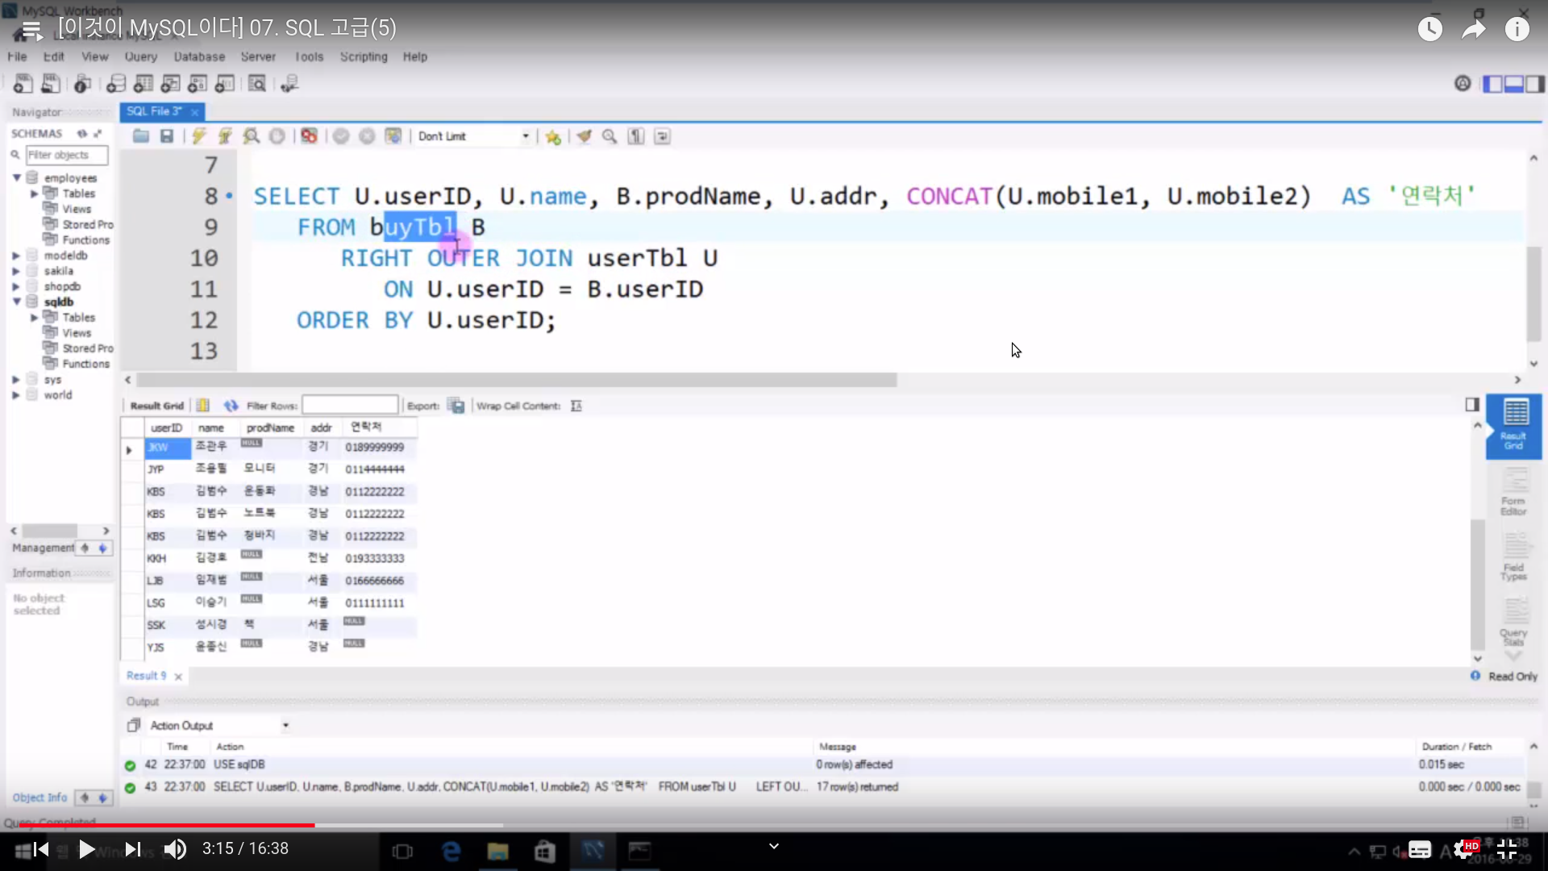
Task: Open find panel with the magnifier icon
Action: [x=610, y=136]
